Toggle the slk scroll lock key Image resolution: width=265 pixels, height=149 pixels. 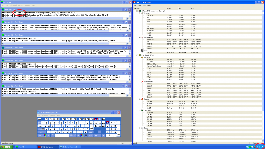click(100, 119)
